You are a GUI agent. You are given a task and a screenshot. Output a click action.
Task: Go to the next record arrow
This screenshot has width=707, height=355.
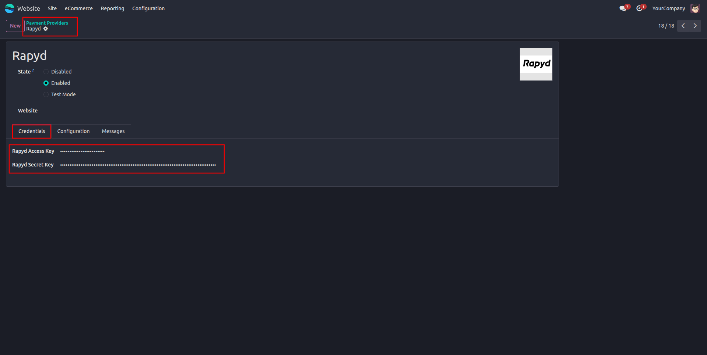click(695, 26)
